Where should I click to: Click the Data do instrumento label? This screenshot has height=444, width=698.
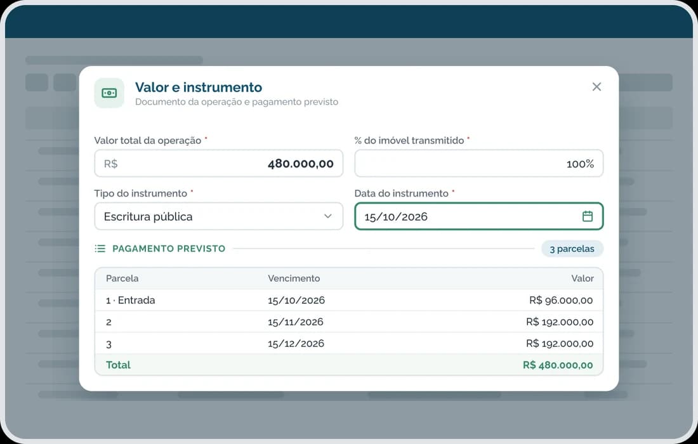point(401,193)
